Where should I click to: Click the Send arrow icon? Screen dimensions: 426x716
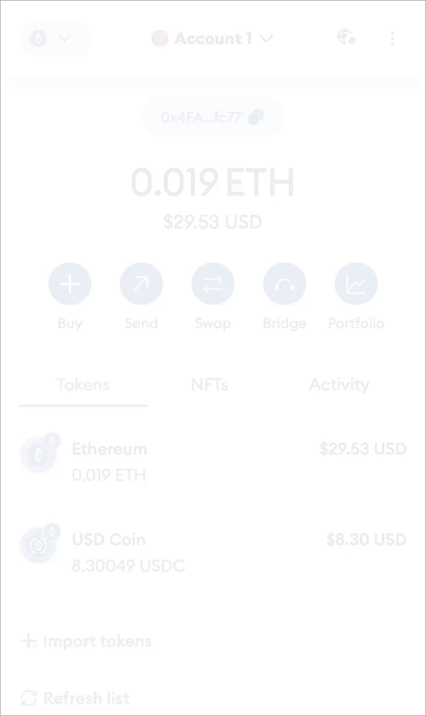point(141,283)
